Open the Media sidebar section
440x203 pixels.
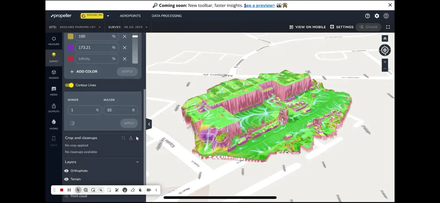54,91
